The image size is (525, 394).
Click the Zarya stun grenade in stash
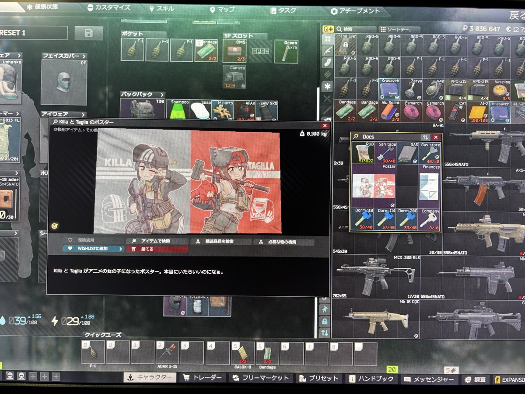412,89
